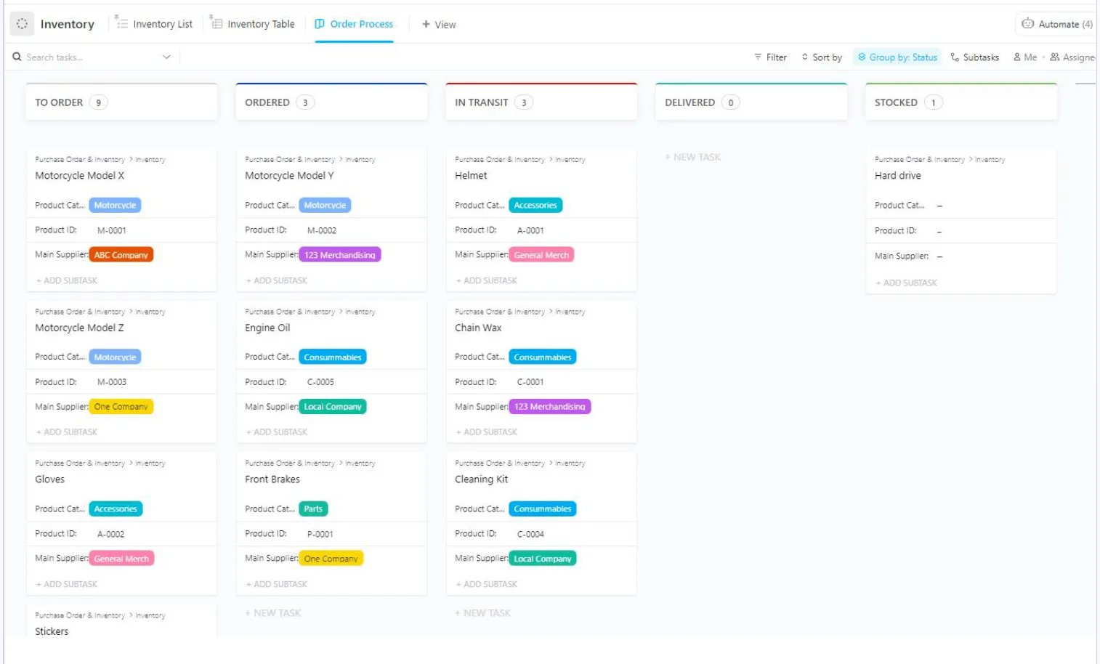Viewport: 1100px width, 664px height.
Task: Add subtask to Engine Oil card
Action: tap(277, 432)
